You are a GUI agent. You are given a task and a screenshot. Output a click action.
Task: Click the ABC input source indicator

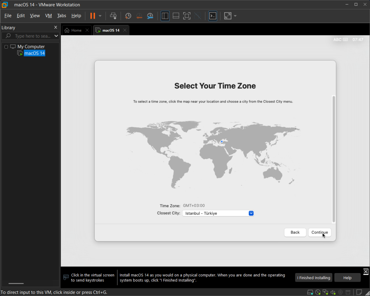pos(340,40)
